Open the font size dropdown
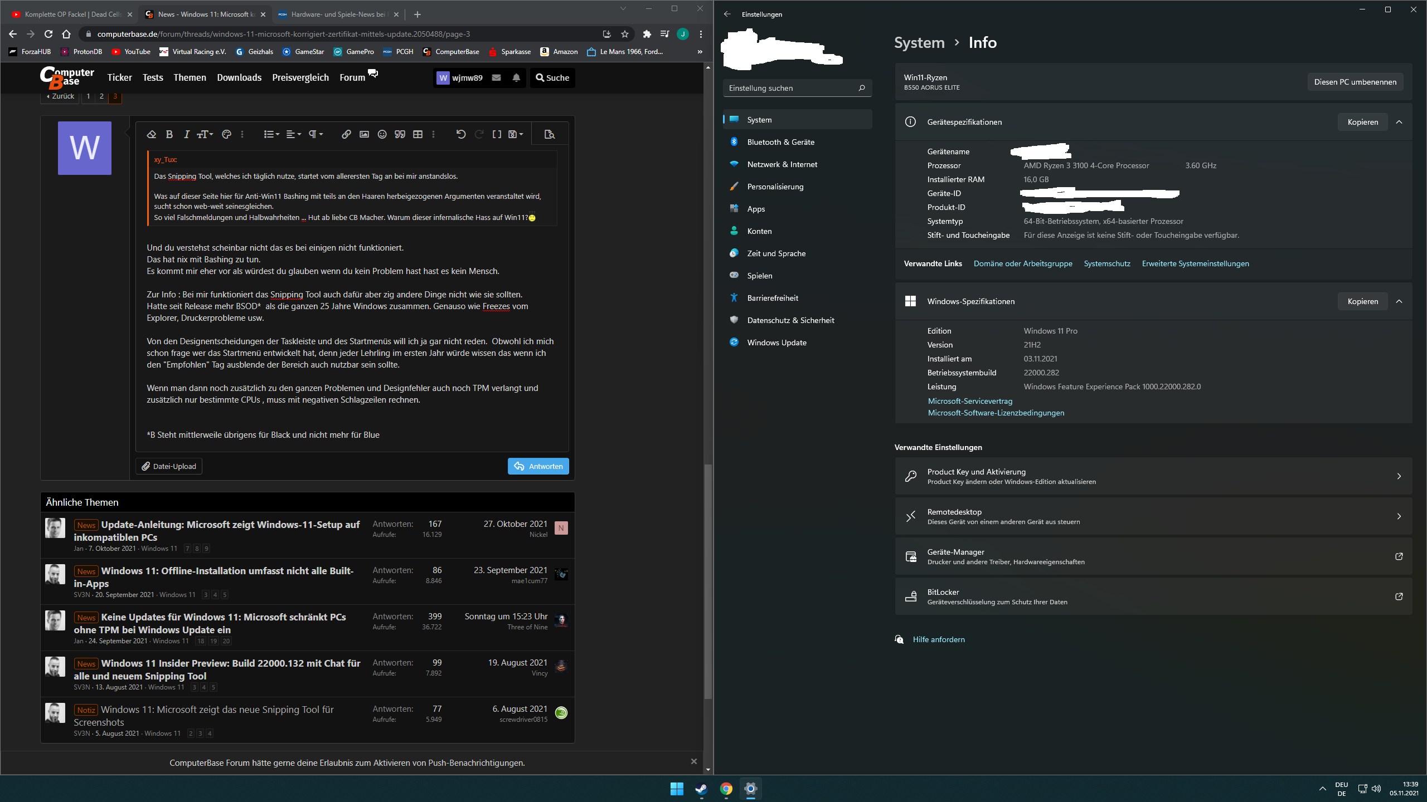 pyautogui.click(x=205, y=134)
